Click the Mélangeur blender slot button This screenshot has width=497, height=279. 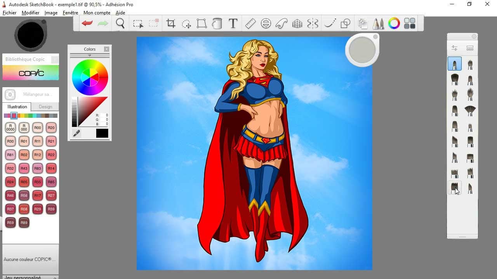[10, 94]
